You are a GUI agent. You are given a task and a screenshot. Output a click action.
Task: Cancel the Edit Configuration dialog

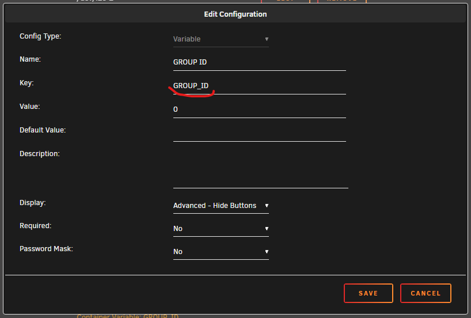pos(426,293)
